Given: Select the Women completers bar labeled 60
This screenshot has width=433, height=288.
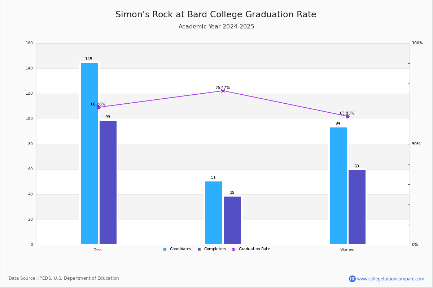Looking at the screenshot, I should pos(357,207).
